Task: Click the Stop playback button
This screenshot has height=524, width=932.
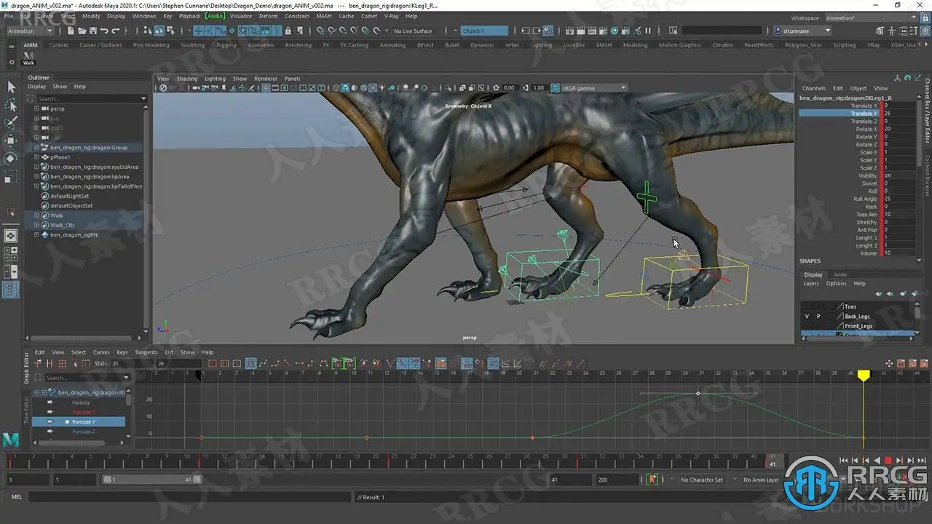Action: pos(888,460)
